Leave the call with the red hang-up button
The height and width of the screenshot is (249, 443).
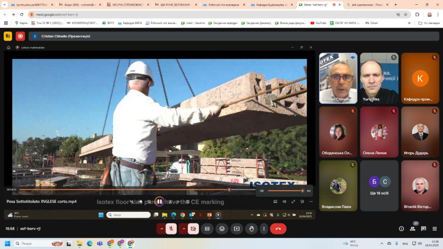pos(278,229)
